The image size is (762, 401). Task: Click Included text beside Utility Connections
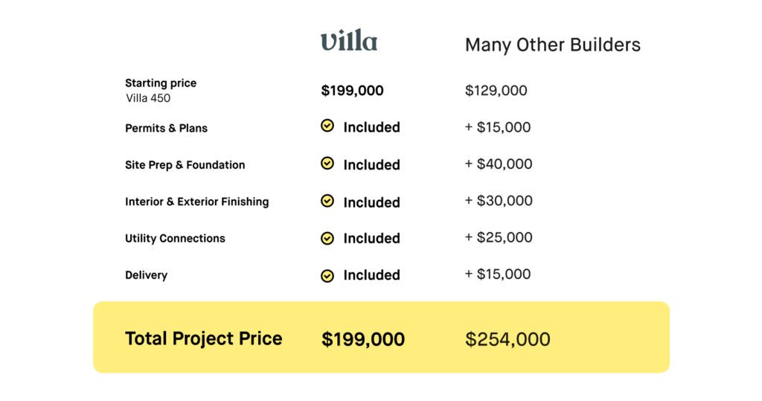(x=372, y=238)
